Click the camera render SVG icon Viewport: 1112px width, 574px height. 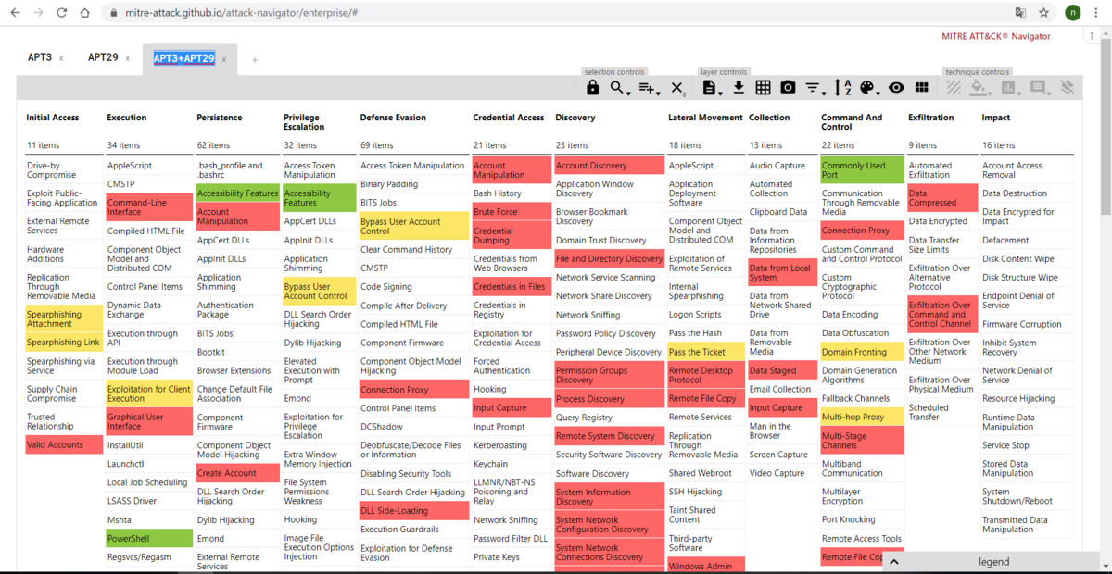[x=788, y=87]
